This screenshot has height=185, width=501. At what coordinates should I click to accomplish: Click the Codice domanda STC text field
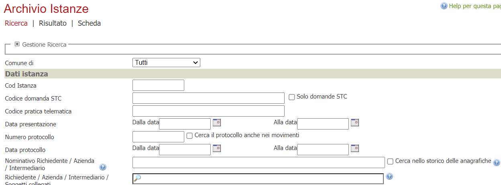pyautogui.click(x=208, y=98)
